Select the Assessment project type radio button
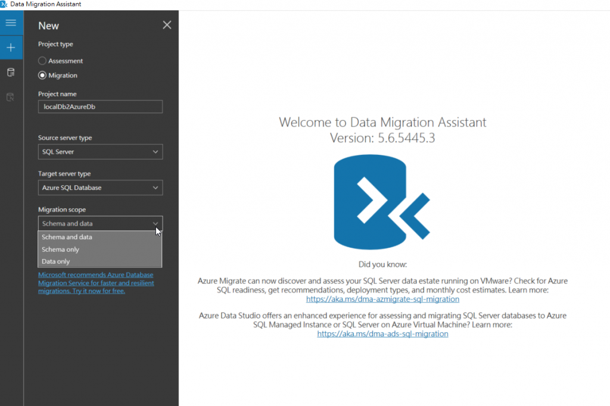The width and height of the screenshot is (610, 406). click(x=42, y=61)
